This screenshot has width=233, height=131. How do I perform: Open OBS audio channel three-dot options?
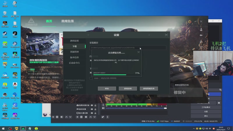pos(103,105)
